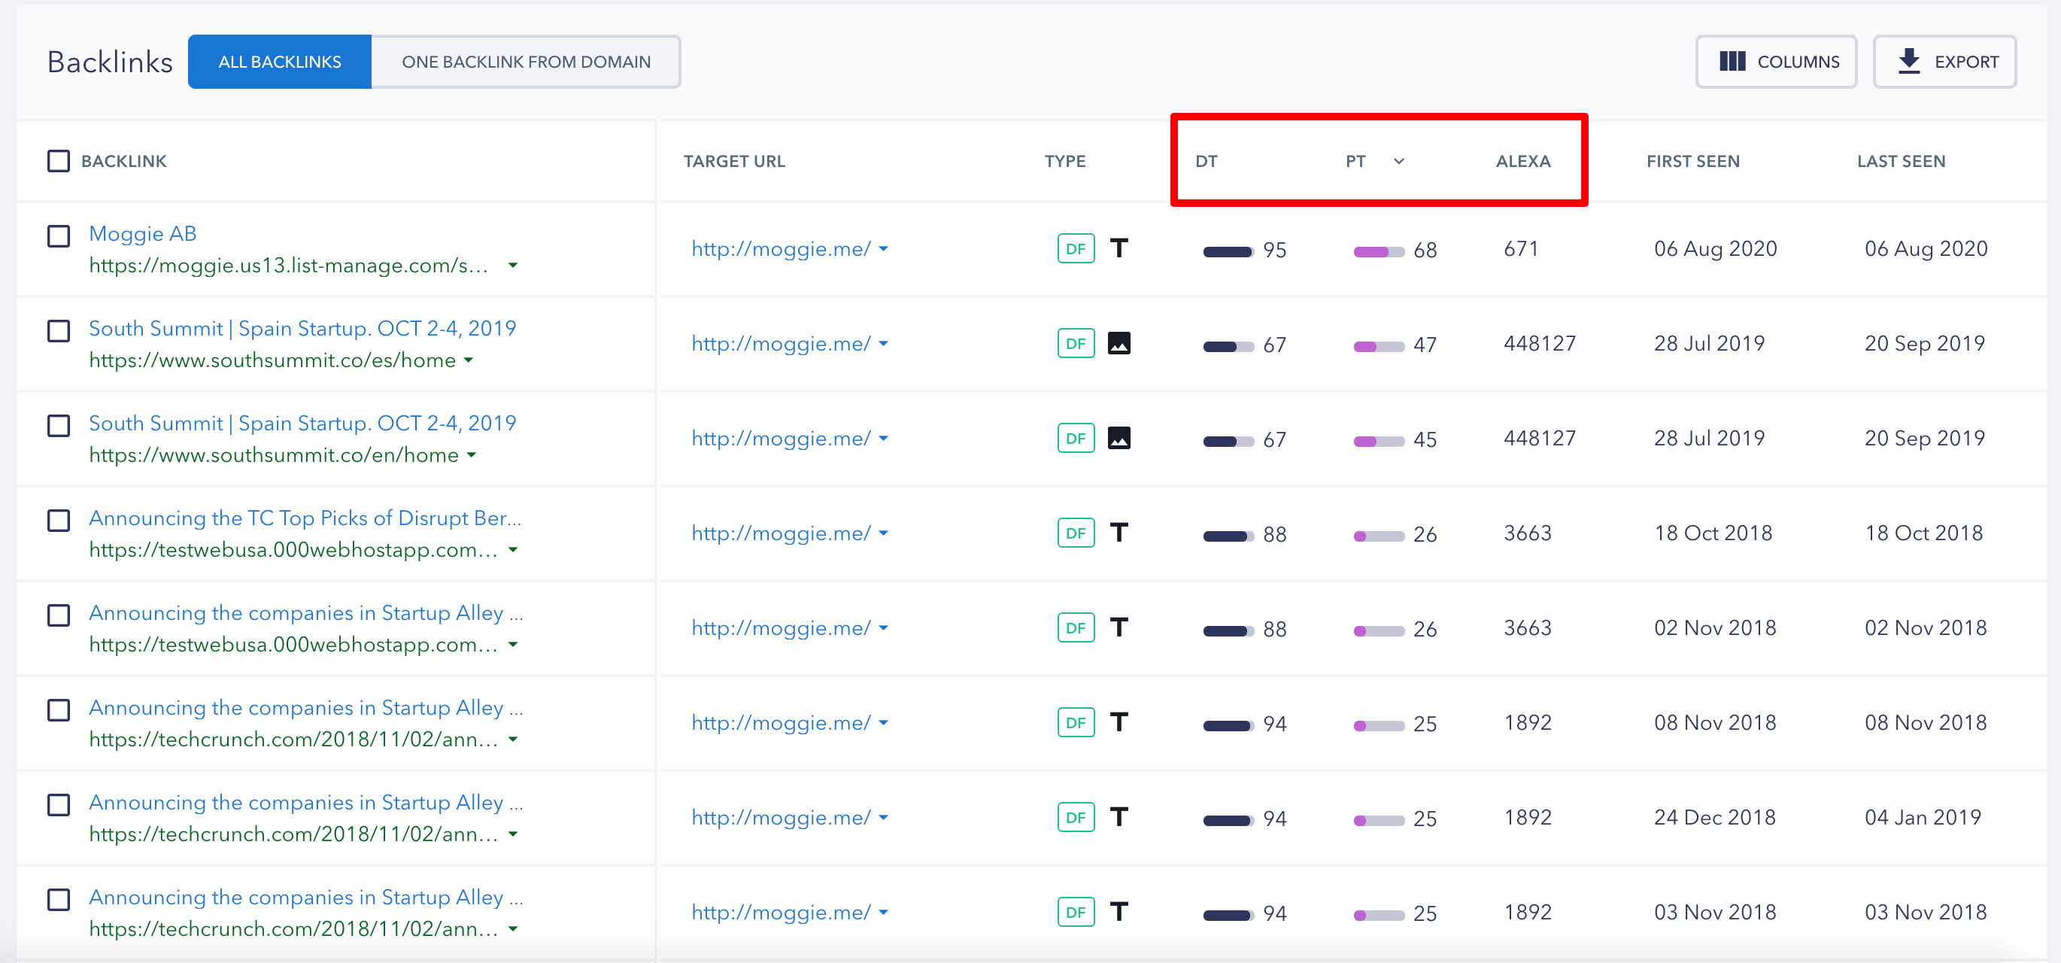Click DF badge in row first seen 03 Nov 2018

(1076, 912)
